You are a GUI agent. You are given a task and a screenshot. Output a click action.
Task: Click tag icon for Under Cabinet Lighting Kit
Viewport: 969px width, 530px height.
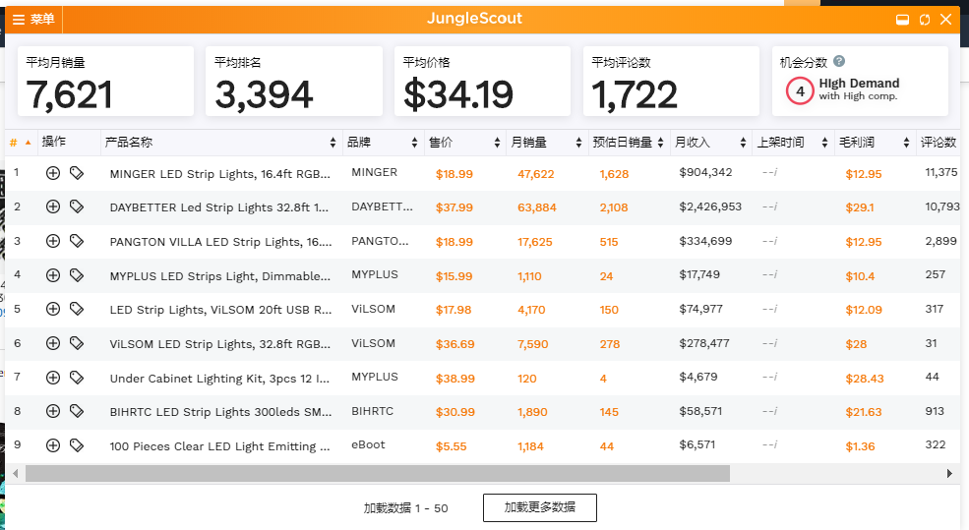(77, 377)
